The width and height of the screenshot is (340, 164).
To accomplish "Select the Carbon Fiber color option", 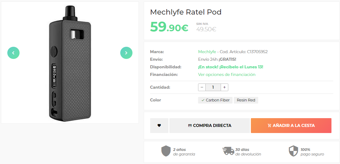I will point(215,100).
